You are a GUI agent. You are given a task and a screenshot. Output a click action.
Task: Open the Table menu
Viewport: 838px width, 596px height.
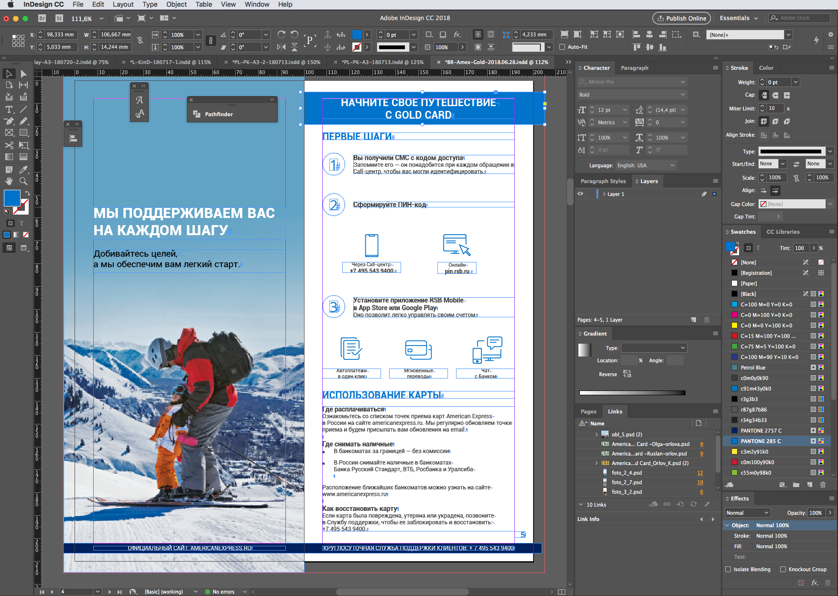click(204, 4)
